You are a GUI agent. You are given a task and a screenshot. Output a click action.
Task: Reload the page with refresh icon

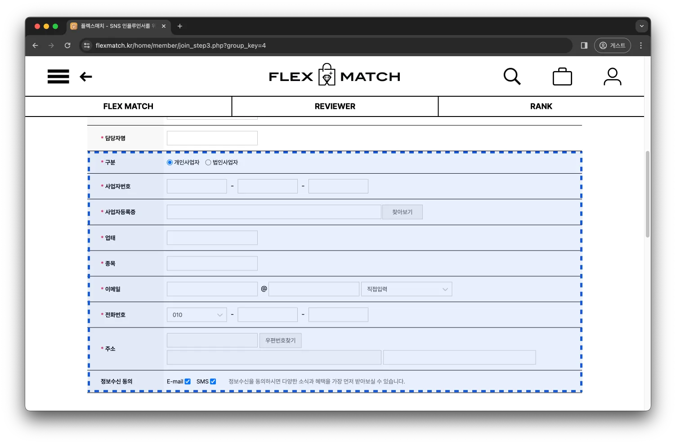click(x=67, y=45)
